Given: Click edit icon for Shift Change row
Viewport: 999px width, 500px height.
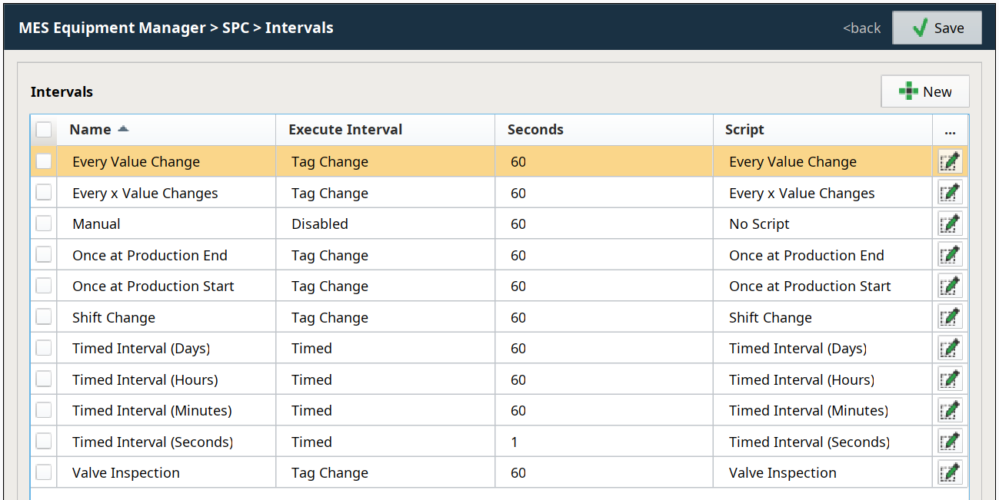Looking at the screenshot, I should coord(950,317).
